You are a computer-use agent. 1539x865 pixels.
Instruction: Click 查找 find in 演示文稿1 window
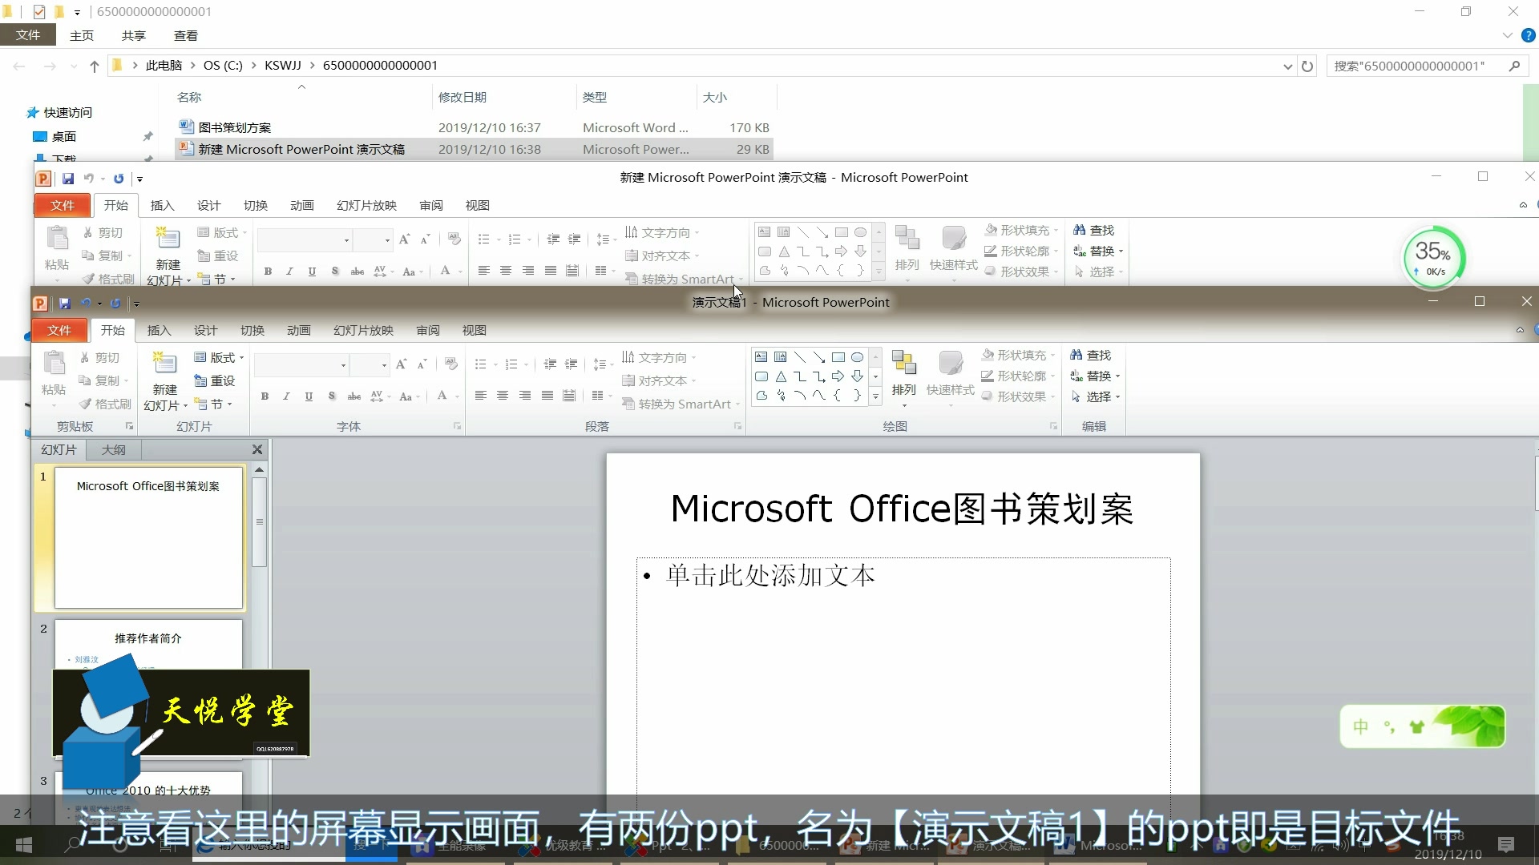1091,355
